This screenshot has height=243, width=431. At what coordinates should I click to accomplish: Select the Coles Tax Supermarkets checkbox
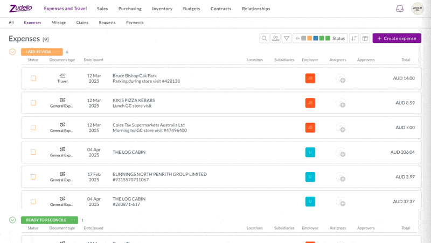[33, 127]
